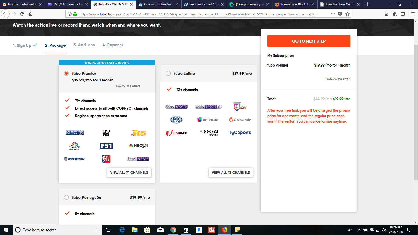Click the Univision channel logo

pos(208,120)
